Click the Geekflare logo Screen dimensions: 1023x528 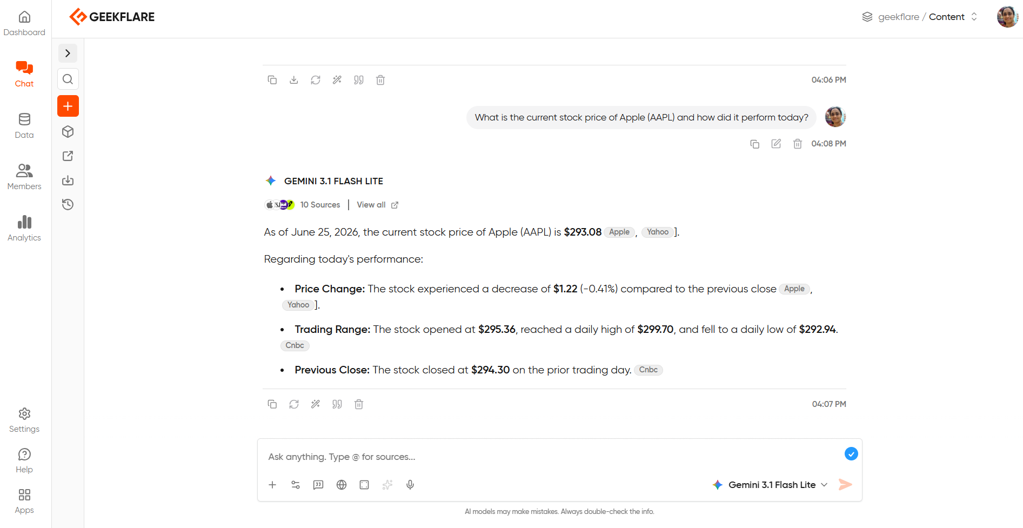(112, 17)
